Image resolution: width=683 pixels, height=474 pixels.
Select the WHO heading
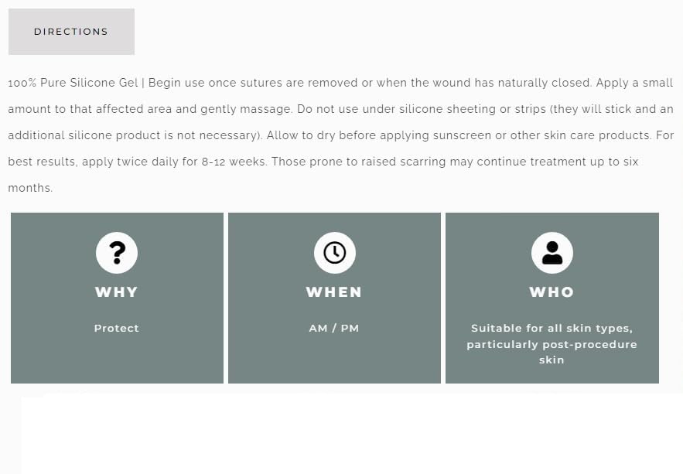tap(552, 292)
